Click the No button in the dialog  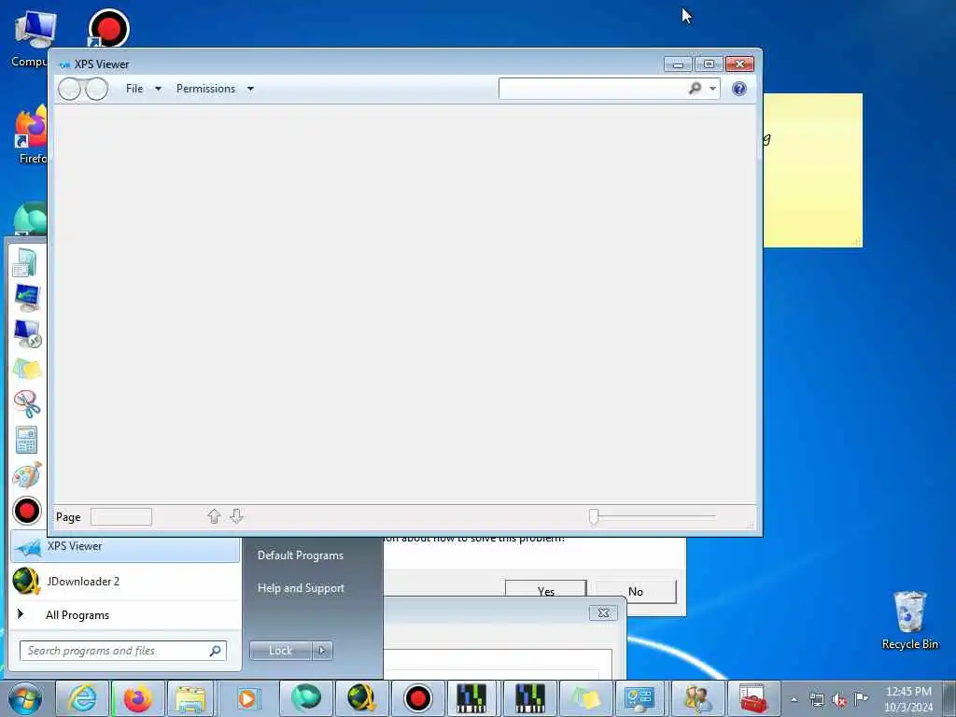(x=635, y=591)
